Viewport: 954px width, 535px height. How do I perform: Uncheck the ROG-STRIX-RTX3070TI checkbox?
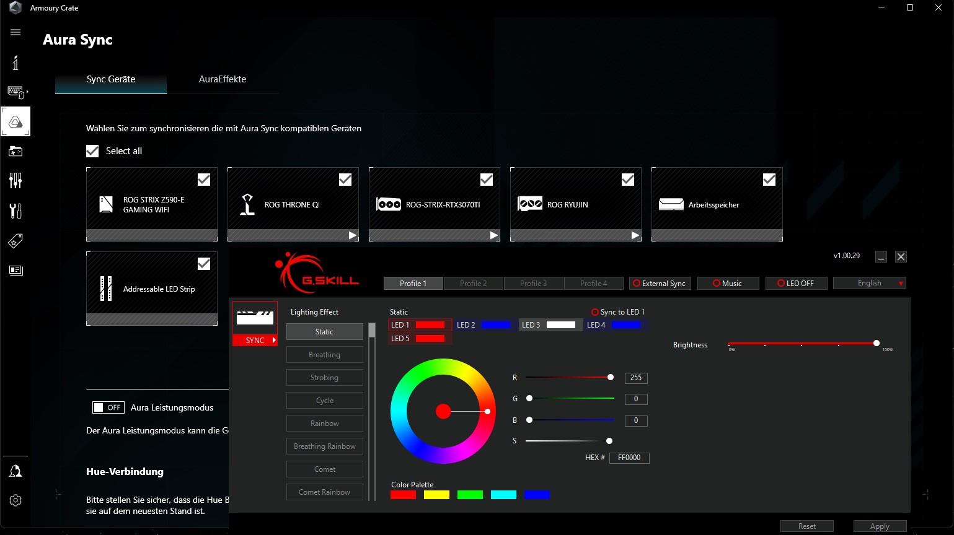487,180
